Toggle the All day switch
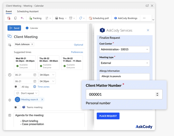Screen dimensions: 174x136 pos(17,87)
